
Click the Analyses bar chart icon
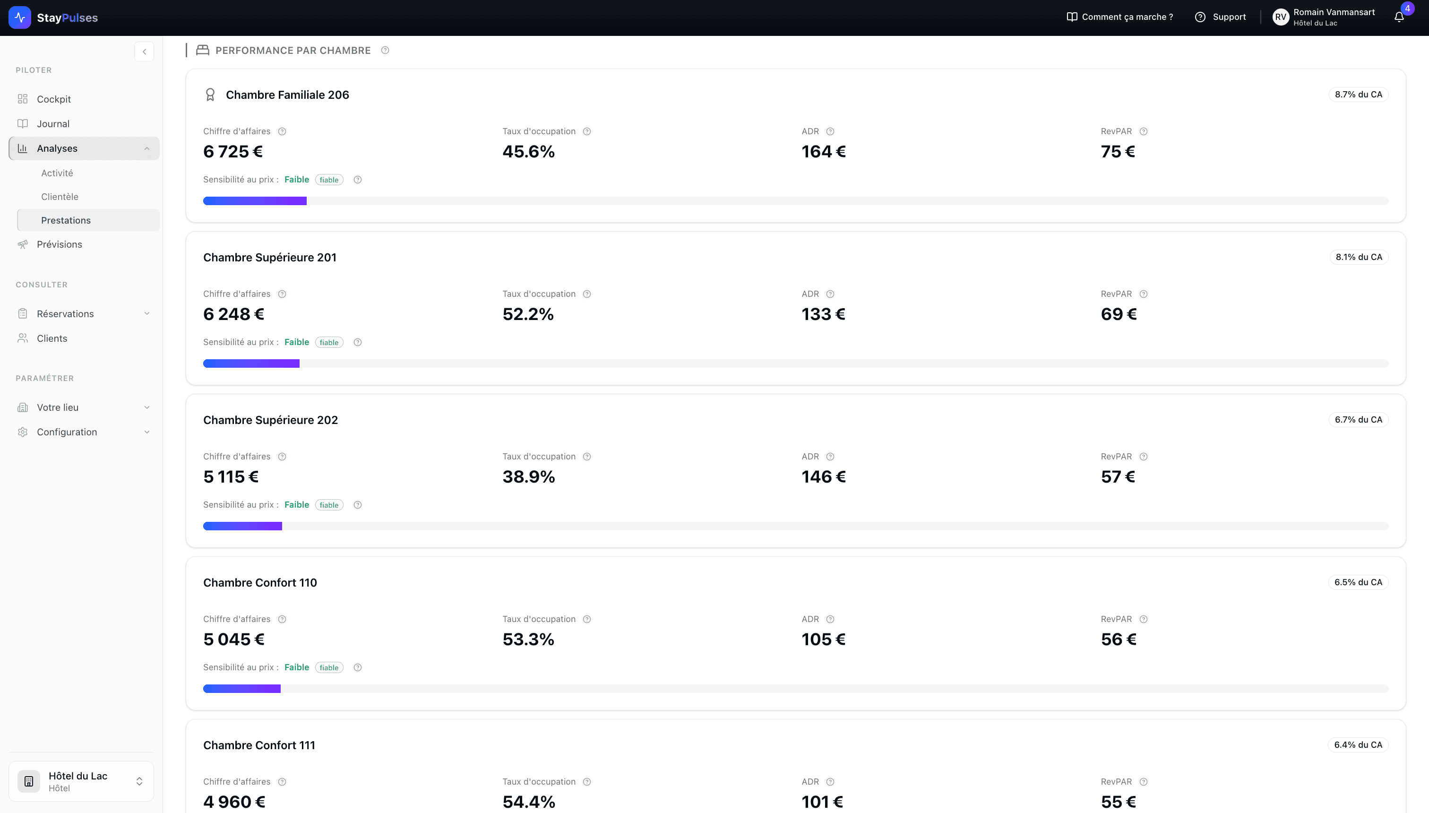(22, 148)
